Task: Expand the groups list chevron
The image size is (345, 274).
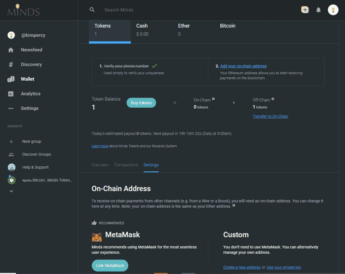Action: (x=11, y=191)
